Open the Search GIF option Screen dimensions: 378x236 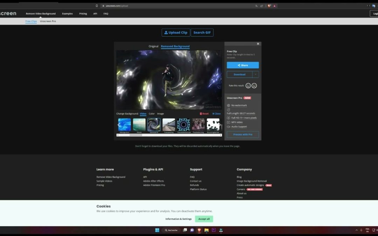click(202, 33)
